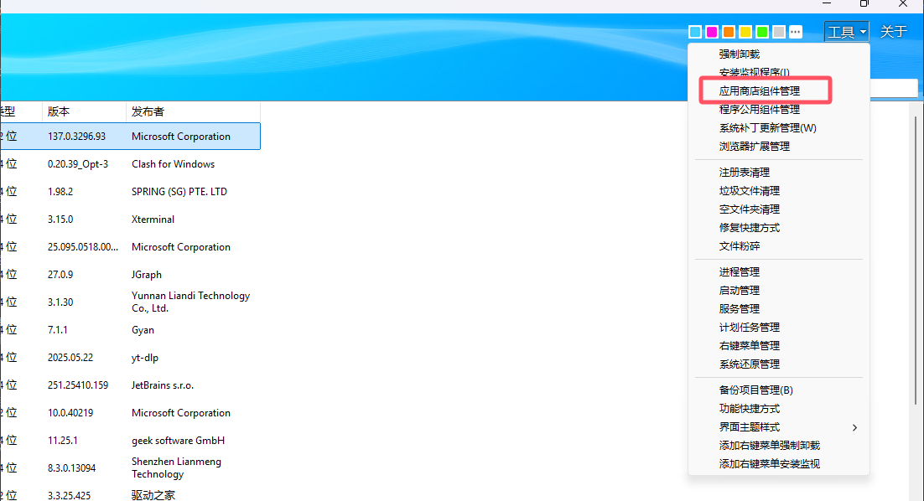Select row with version 25.095.0518.00...
924x501 pixels.
pyautogui.click(x=130, y=247)
